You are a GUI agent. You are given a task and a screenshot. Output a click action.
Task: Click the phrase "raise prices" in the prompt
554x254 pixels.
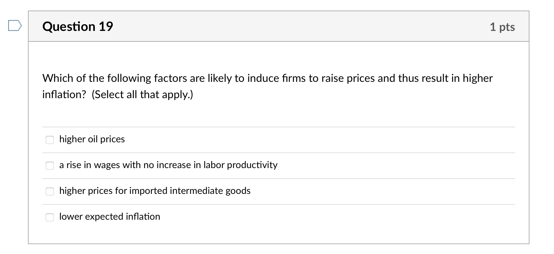[x=348, y=78]
